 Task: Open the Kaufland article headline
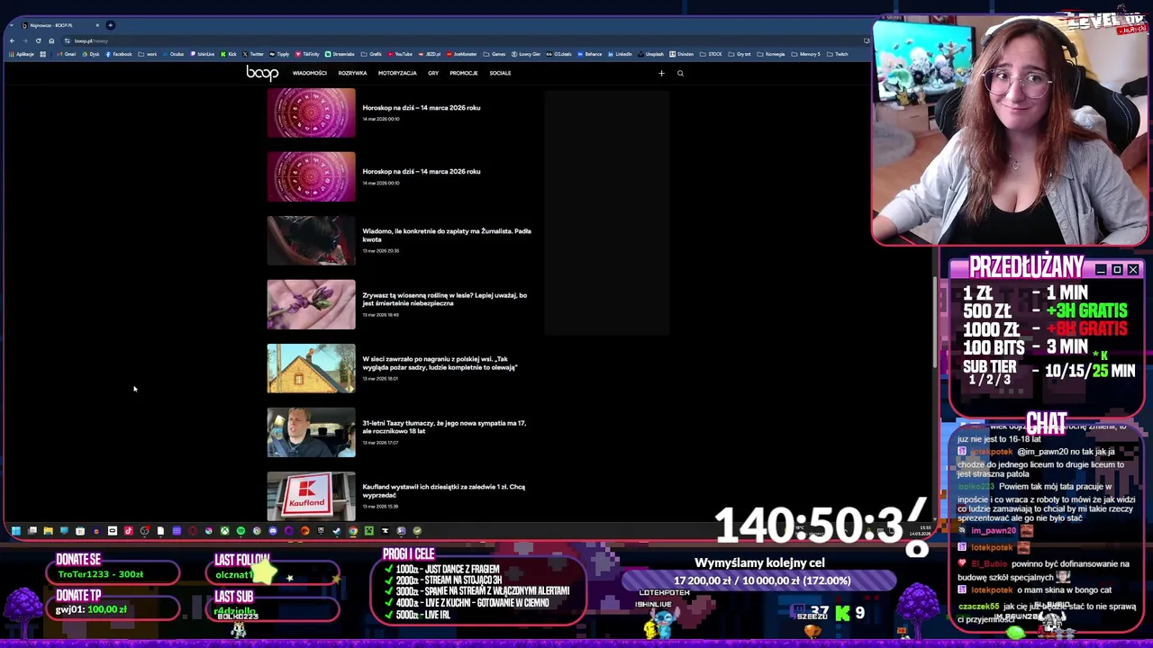pos(443,490)
